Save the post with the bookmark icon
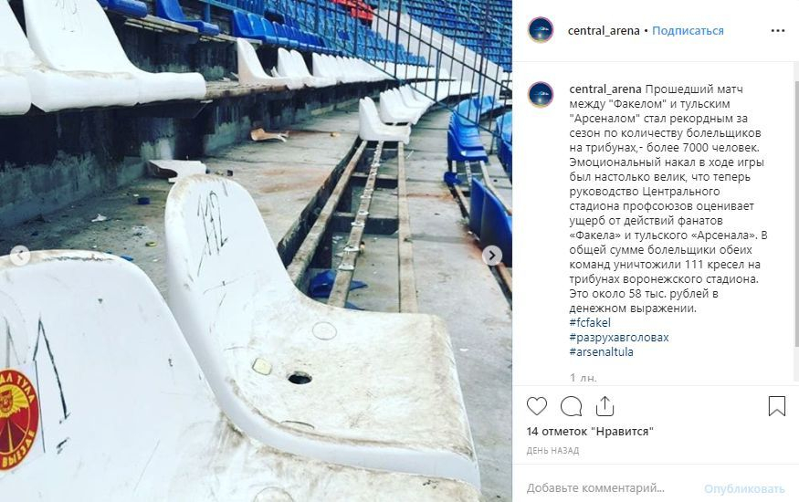The height and width of the screenshot is (502, 799). click(x=776, y=406)
